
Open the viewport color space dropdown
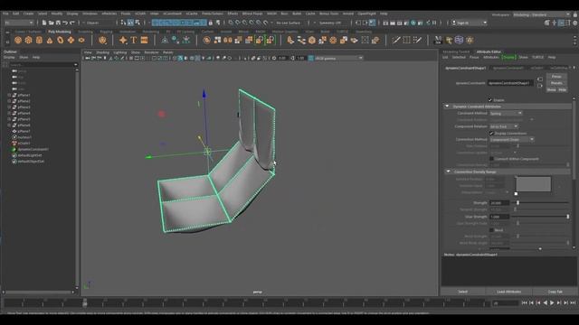[338, 58]
